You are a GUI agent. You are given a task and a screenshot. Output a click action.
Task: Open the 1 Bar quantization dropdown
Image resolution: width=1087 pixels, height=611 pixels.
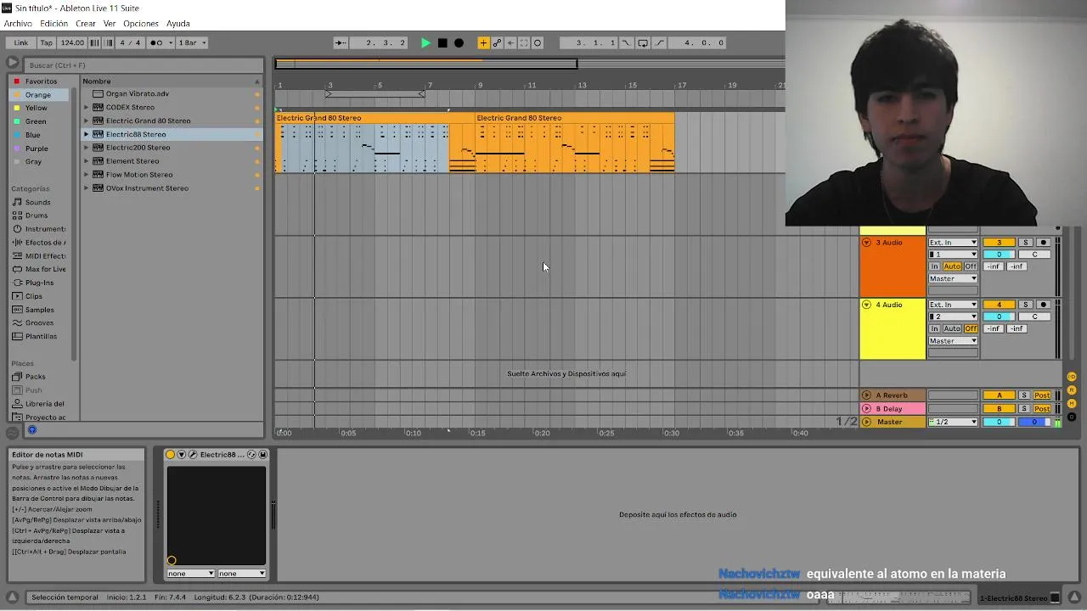pyautogui.click(x=192, y=42)
